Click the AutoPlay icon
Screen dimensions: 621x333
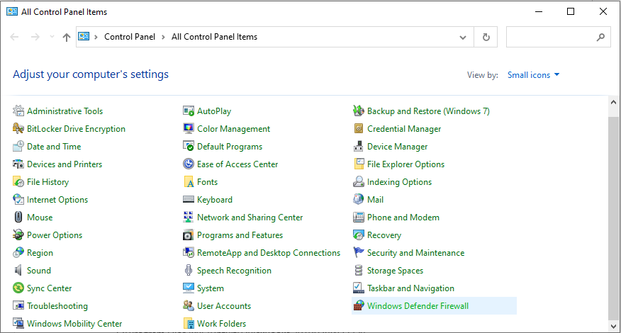click(x=189, y=111)
